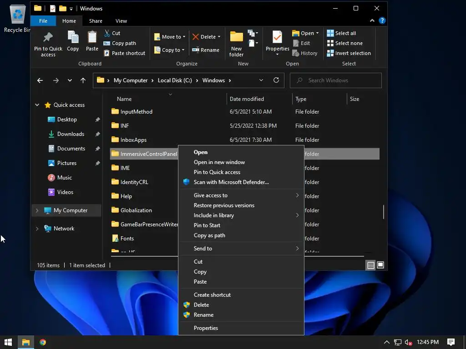Go up one level with the up arrow
Image resolution: width=466 pixels, height=349 pixels.
tap(83, 80)
